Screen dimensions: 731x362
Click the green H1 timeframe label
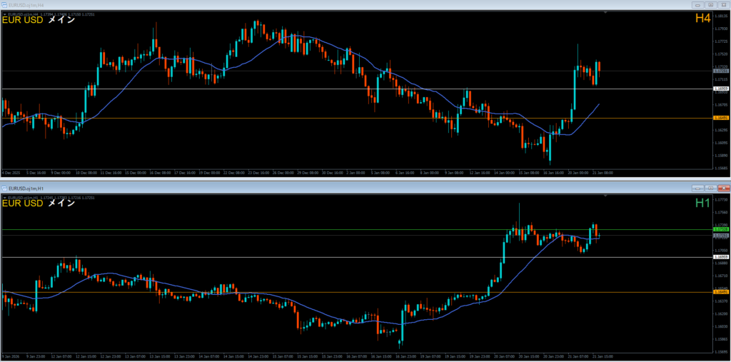(702, 203)
